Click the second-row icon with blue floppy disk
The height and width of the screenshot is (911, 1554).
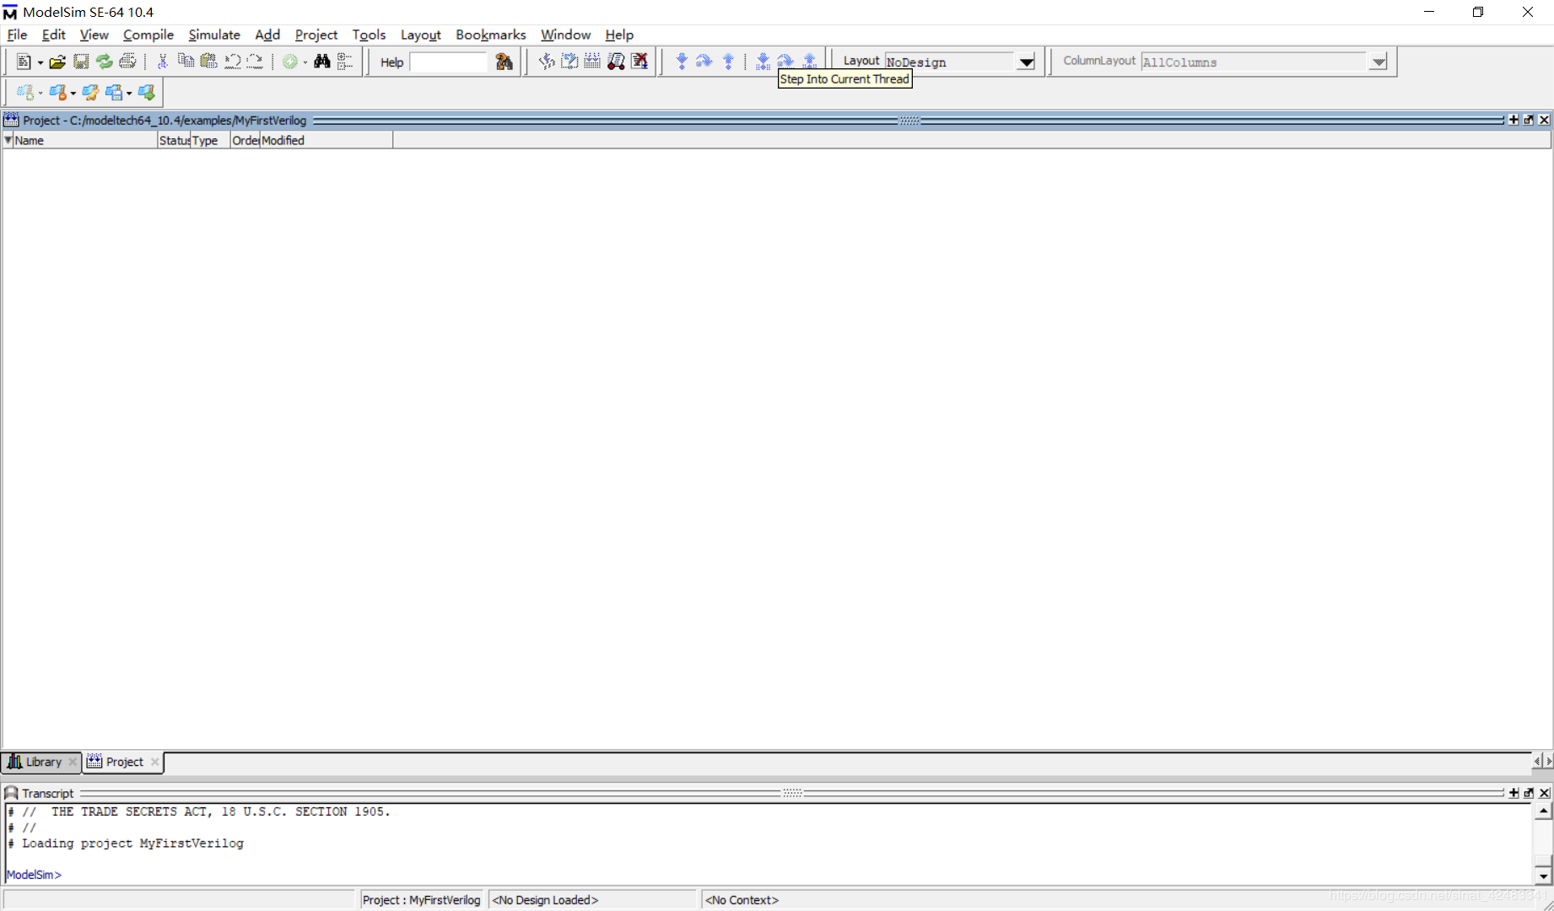[114, 93]
